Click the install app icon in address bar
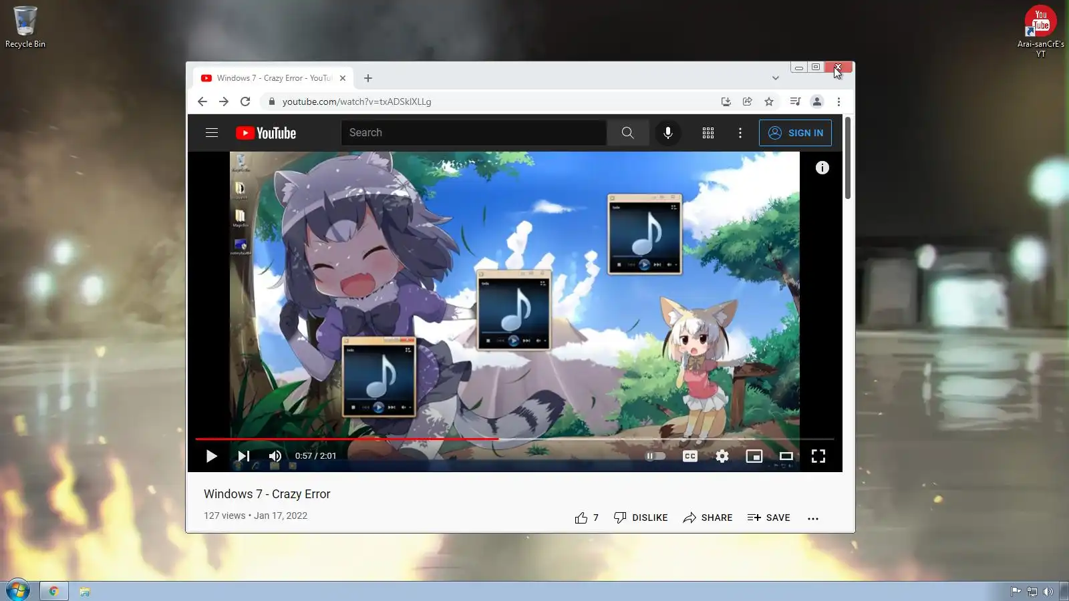 (726, 102)
